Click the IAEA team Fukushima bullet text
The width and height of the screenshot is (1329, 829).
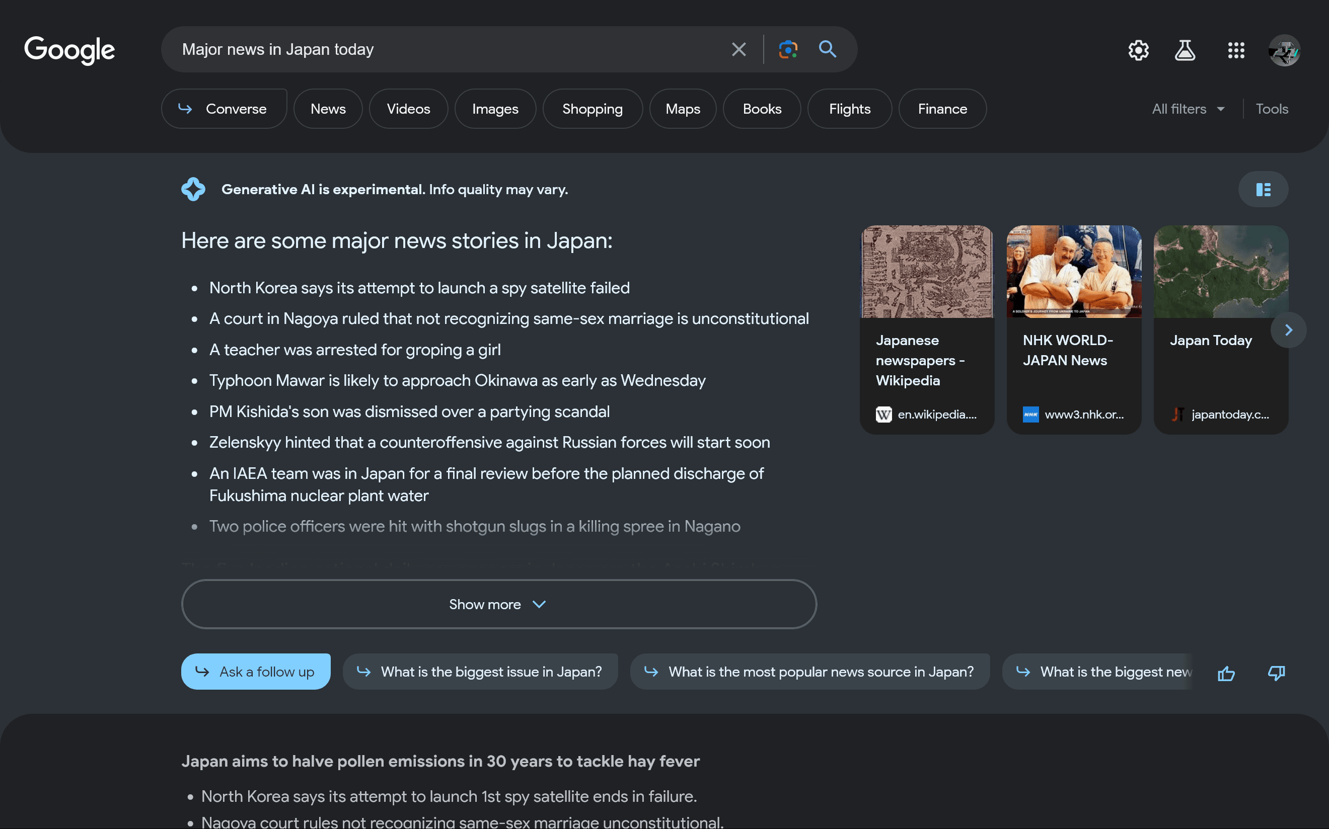(x=486, y=485)
